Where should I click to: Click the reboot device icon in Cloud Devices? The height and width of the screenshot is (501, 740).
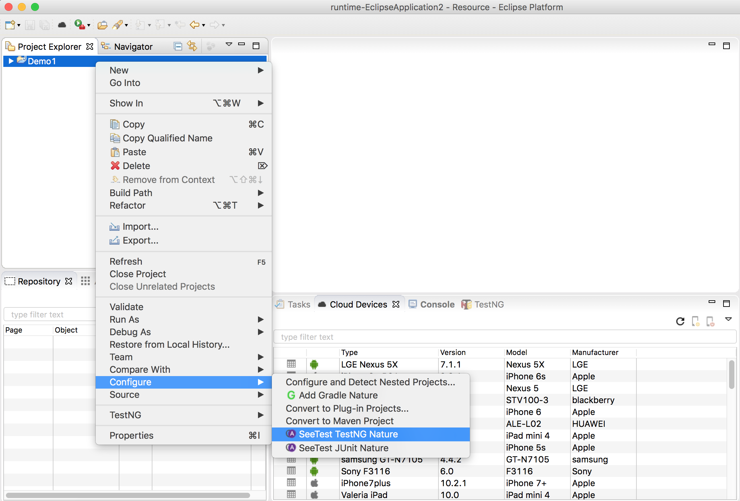(710, 321)
